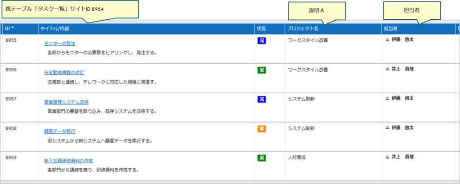Open the 在宅勤務規程の改訂 task link
Viewport: 460px width, 184px height.
click(x=64, y=73)
